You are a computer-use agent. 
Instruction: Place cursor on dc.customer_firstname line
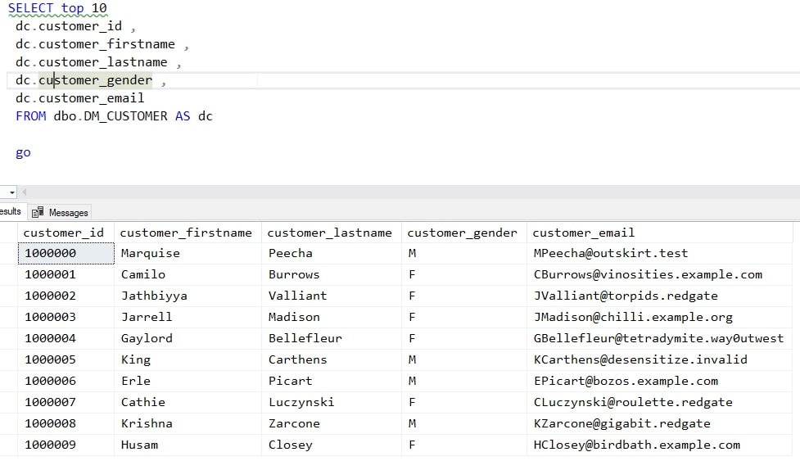[x=102, y=44]
